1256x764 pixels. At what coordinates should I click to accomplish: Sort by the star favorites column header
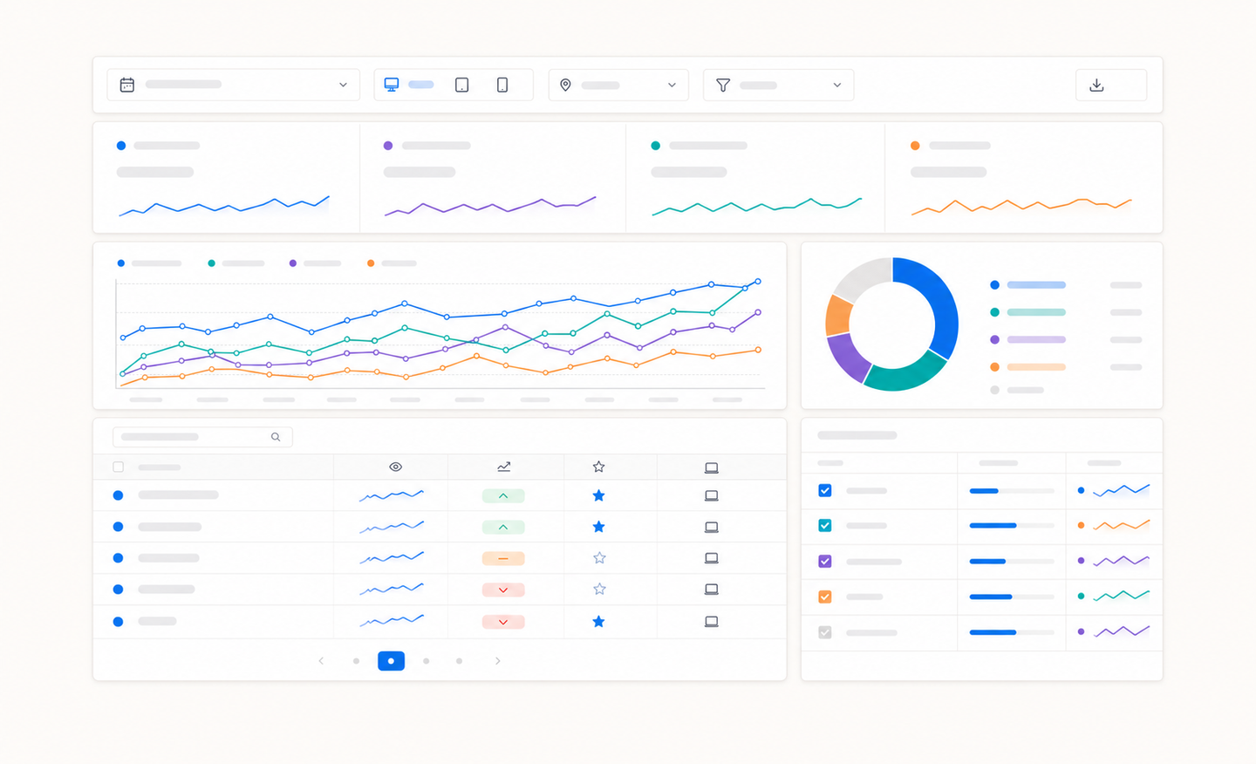click(599, 467)
